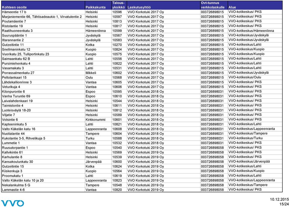Select the address 'Veturikuja 4'
289x208 pixels.
(x=11, y=87)
